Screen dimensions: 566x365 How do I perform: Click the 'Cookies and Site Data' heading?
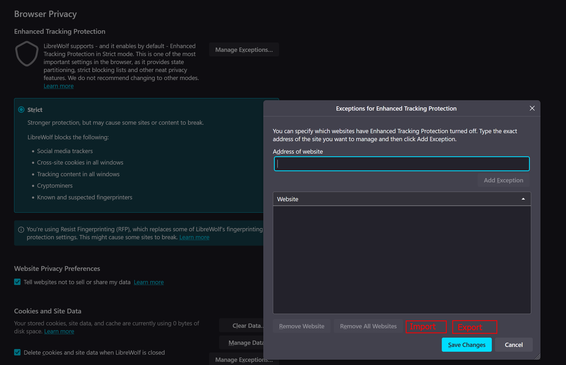[x=48, y=311]
